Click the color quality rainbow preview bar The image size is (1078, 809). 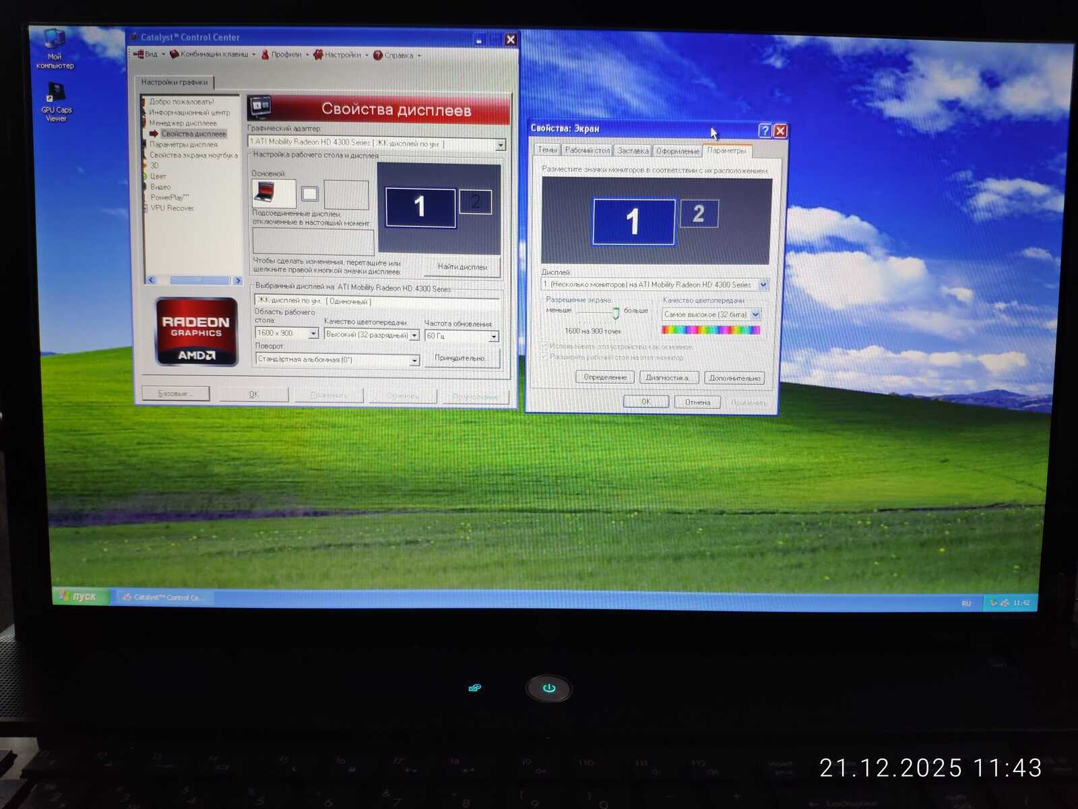pos(711,330)
